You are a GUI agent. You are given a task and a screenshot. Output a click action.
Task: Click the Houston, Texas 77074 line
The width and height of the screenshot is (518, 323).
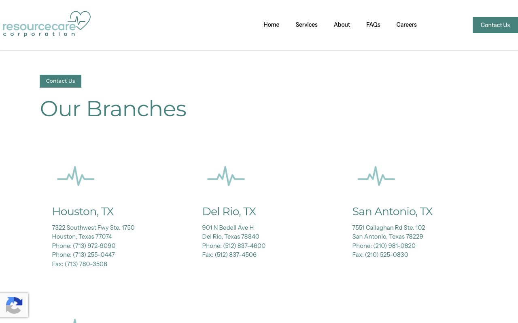tap(82, 237)
